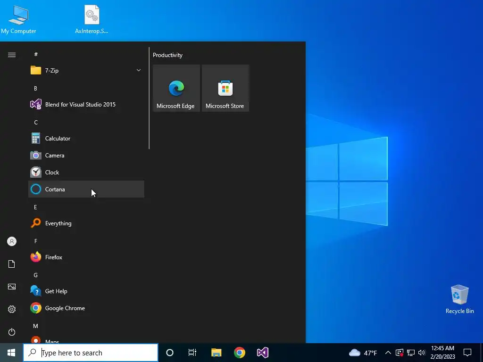Expand the Start menu hamburger navigation
Viewport: 483px width, 362px height.
coord(12,55)
